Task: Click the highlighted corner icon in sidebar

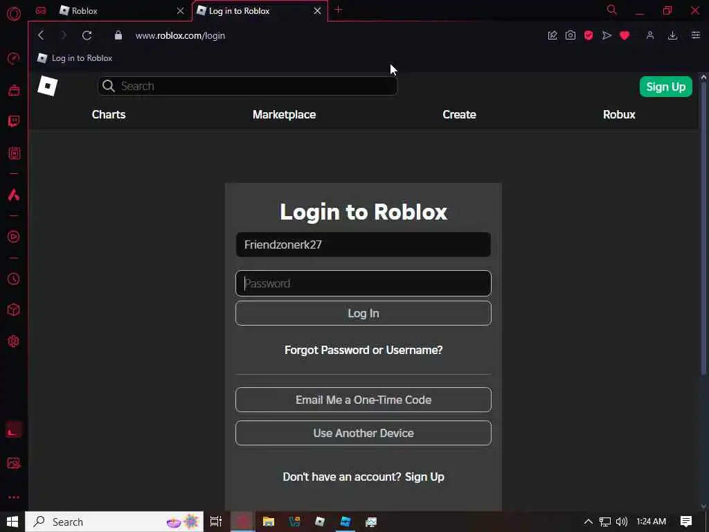Action: [x=14, y=430]
